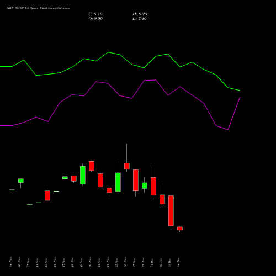Select the tall green candlestick for 19 Nov
Image resolution: width=276 pixels, height=276 pixels.
(x=83, y=175)
